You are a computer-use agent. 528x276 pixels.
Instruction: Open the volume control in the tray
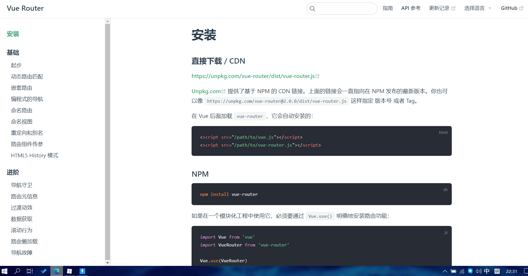click(478, 271)
